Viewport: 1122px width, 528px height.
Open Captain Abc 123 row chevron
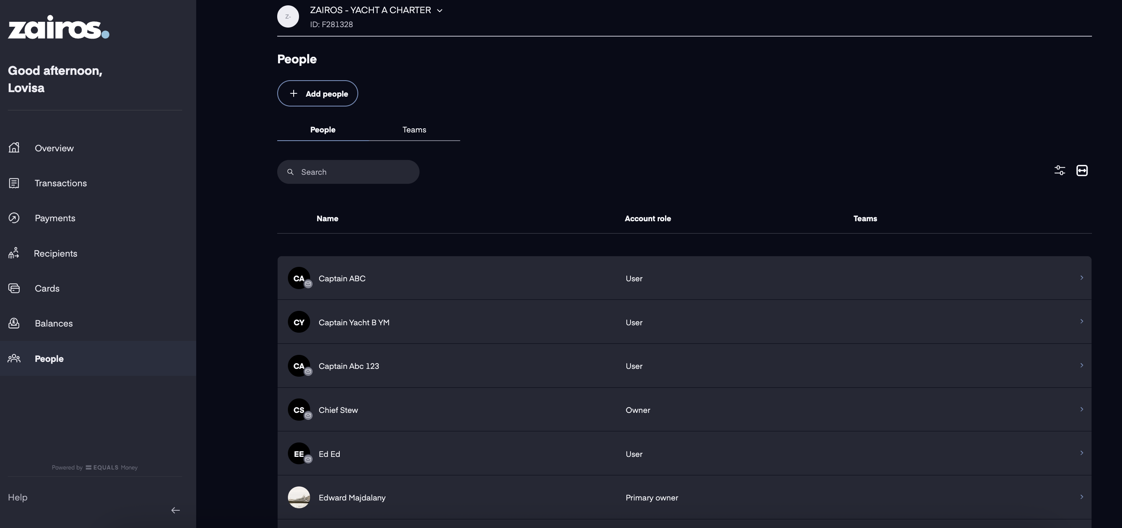point(1082,365)
